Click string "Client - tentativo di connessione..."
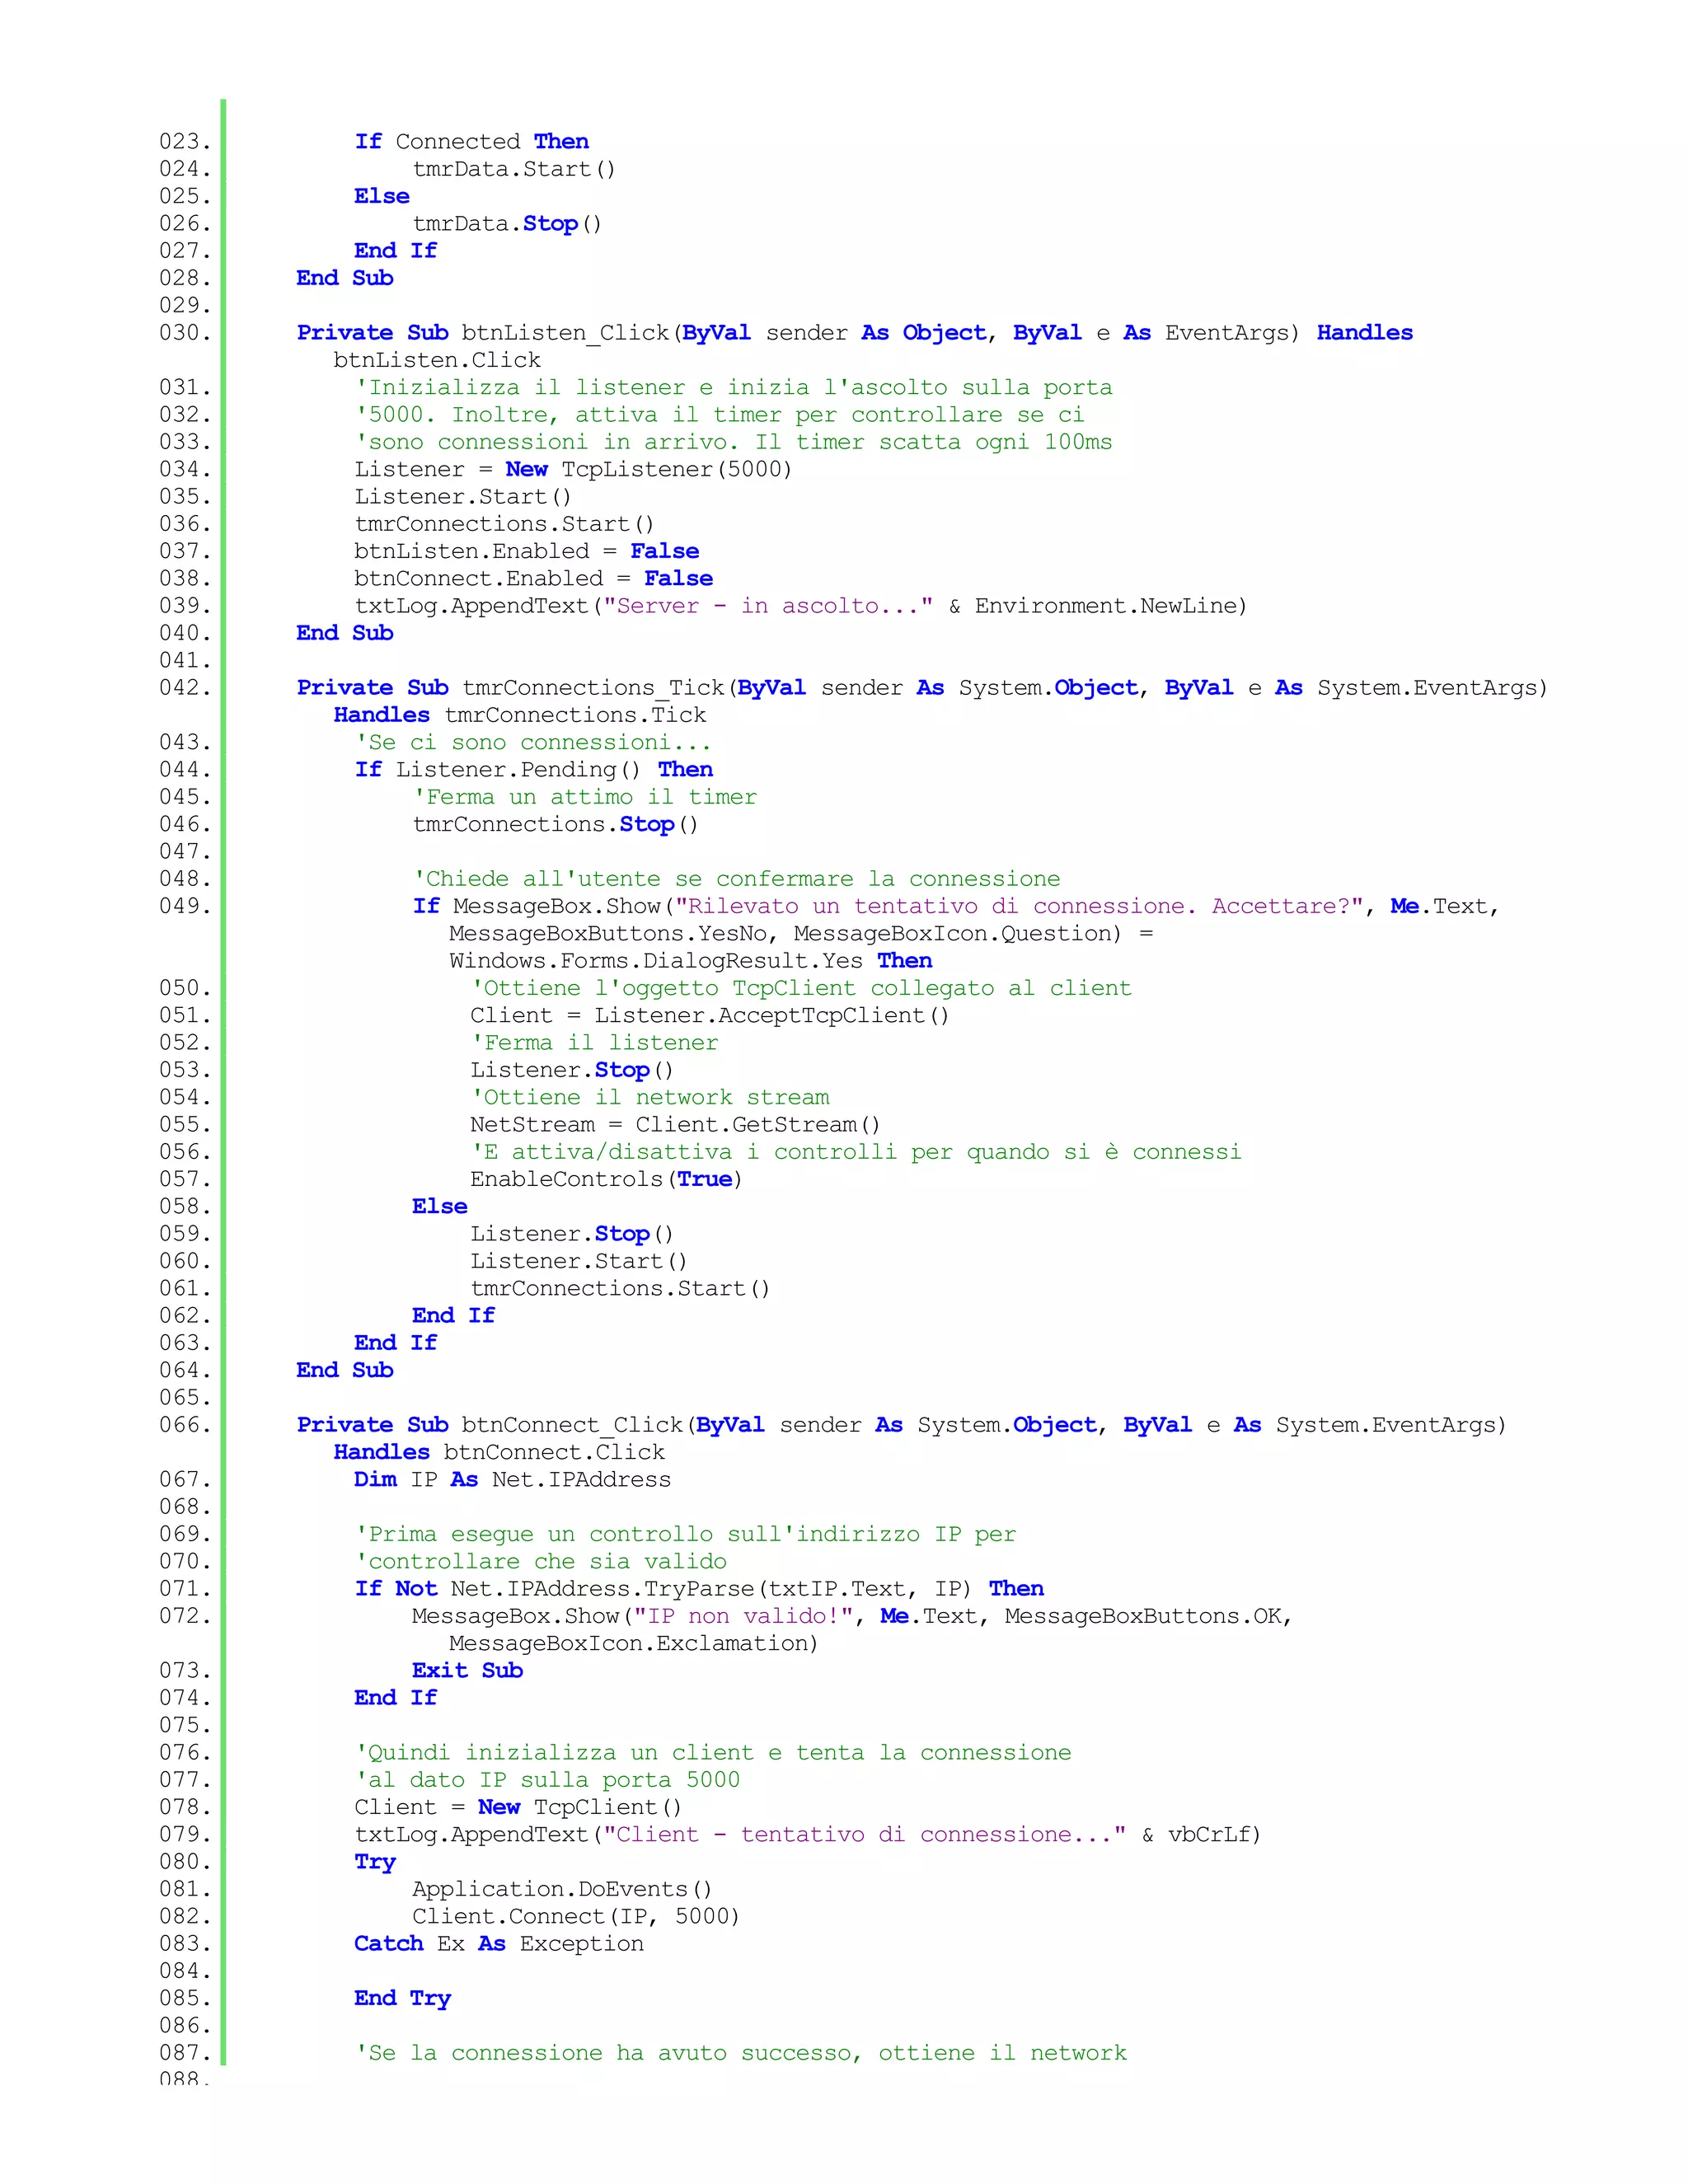Image resolution: width=1688 pixels, height=2184 pixels. coord(865,1834)
